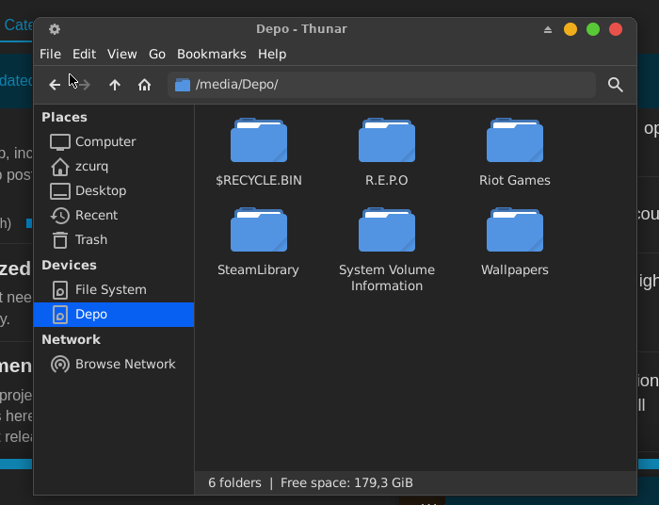Click the Browse Network icon

point(60,364)
